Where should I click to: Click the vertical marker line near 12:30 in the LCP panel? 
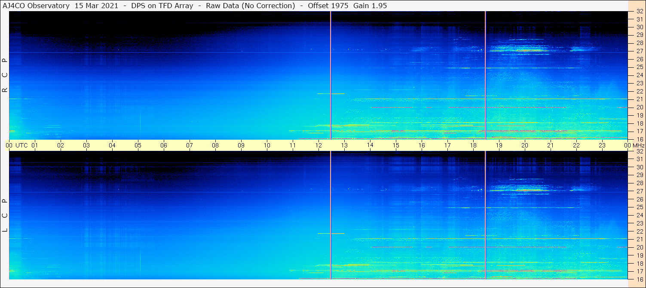(331, 215)
